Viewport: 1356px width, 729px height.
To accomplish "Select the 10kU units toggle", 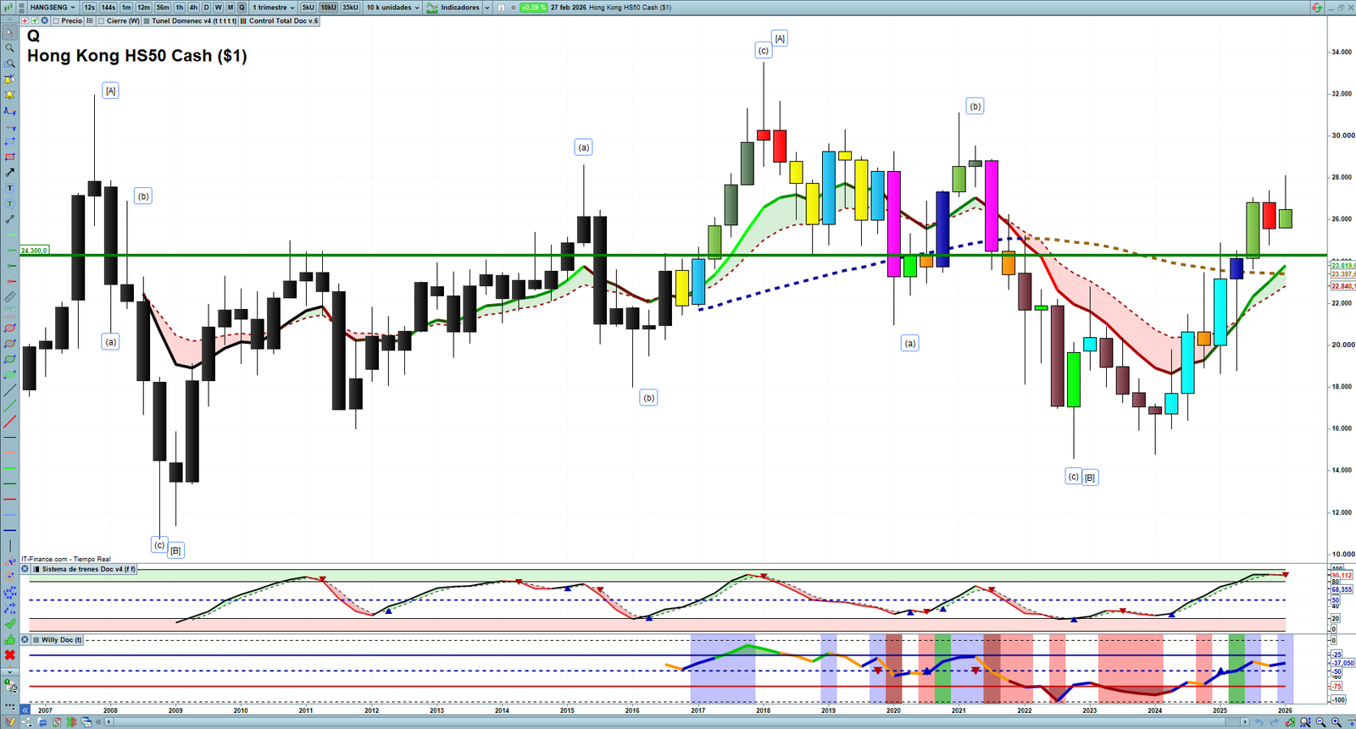I will pyautogui.click(x=328, y=7).
